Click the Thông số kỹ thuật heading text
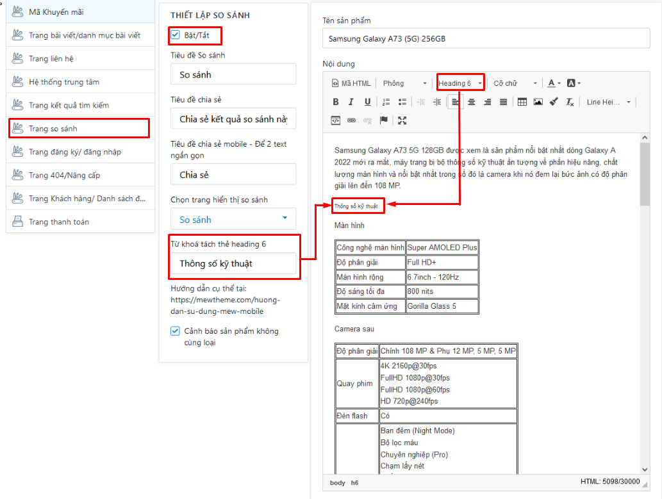Viewport: 662px width, 499px height. pyautogui.click(x=356, y=206)
